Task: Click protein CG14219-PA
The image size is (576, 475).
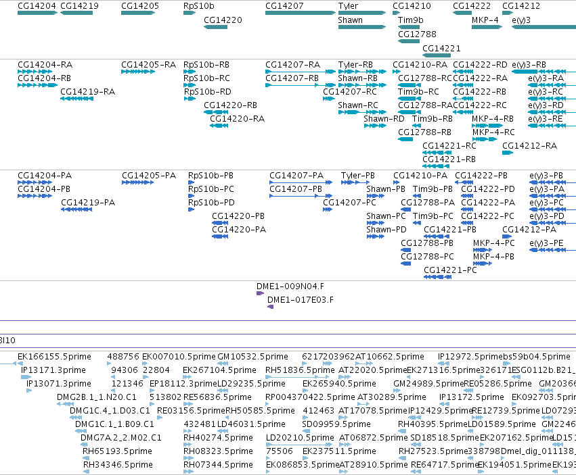Action: pos(88,203)
